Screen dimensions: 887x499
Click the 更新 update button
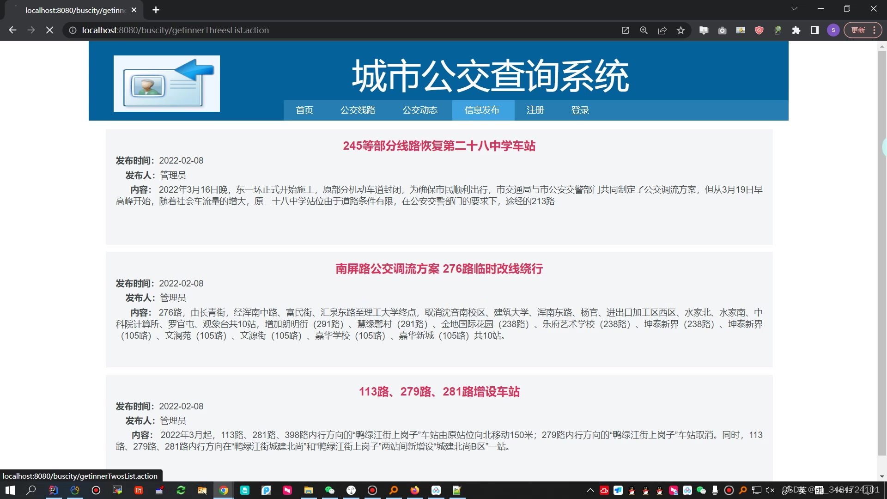[858, 30]
